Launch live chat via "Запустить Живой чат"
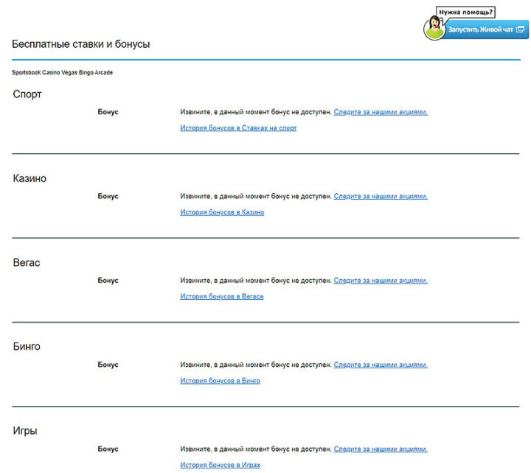Viewport: 531px width, 473px height. [x=480, y=29]
